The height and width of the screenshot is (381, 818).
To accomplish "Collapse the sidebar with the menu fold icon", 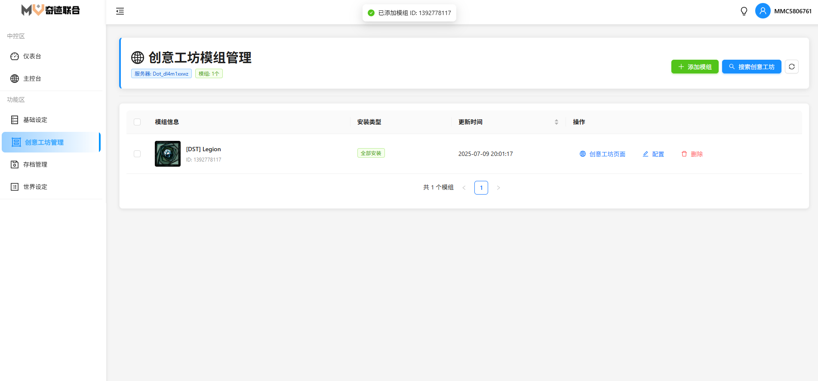I will point(120,11).
